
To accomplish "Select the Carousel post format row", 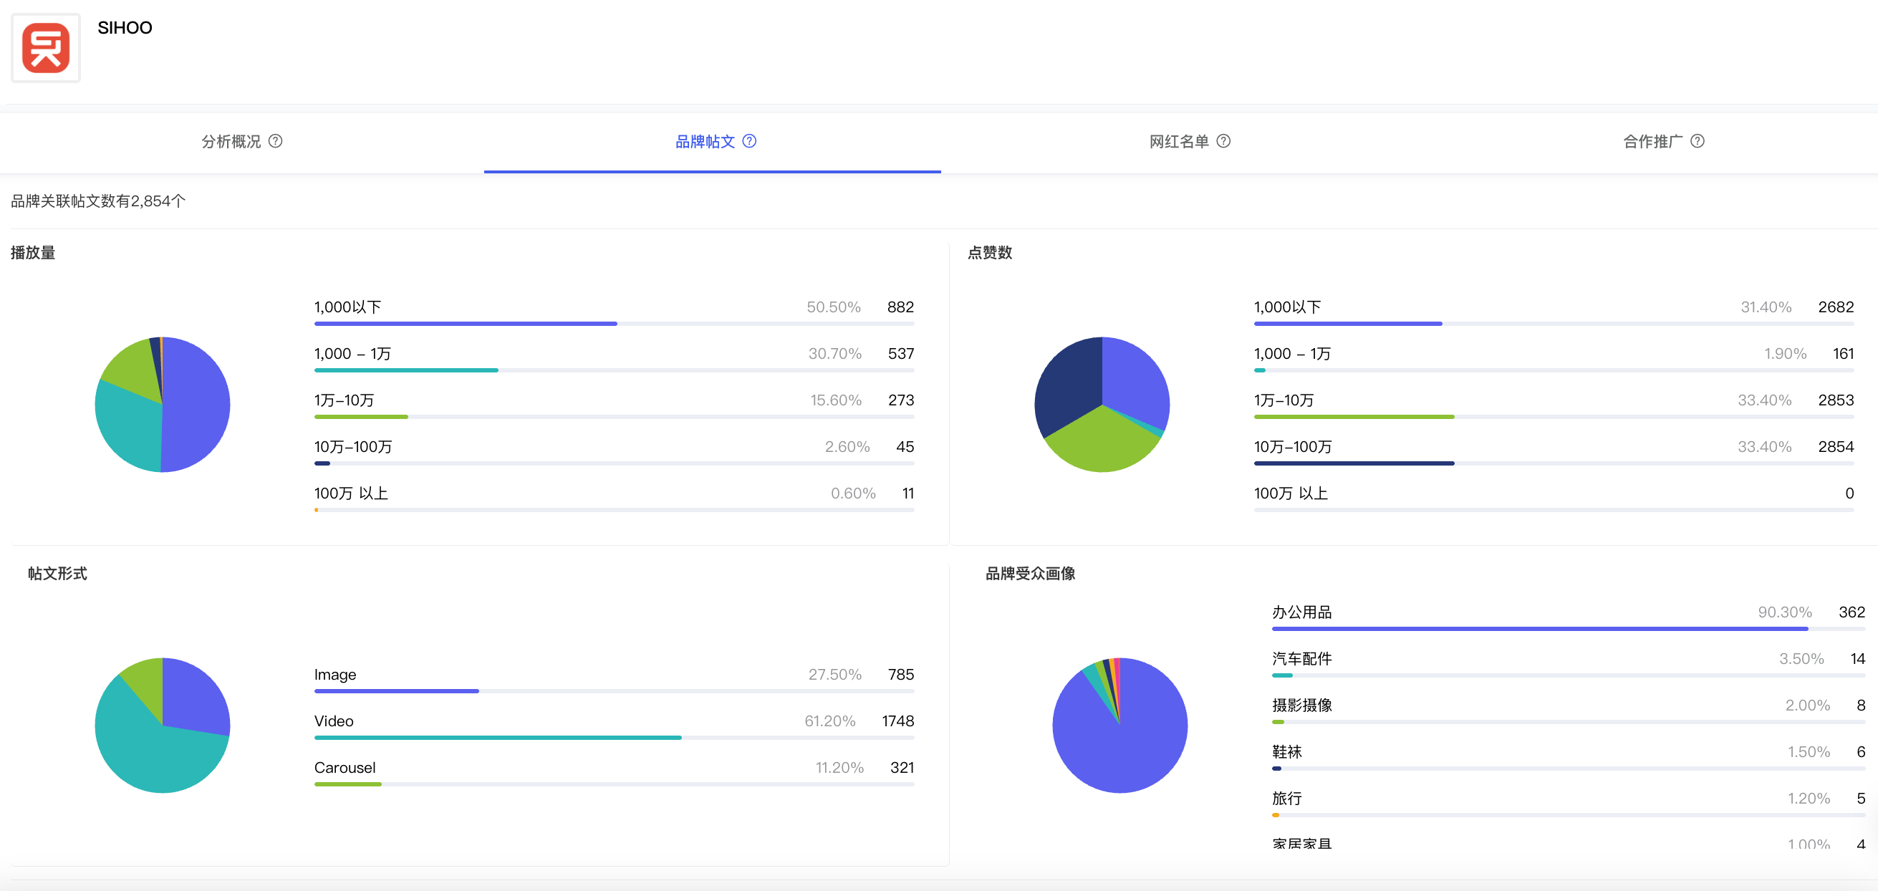I will [x=344, y=767].
